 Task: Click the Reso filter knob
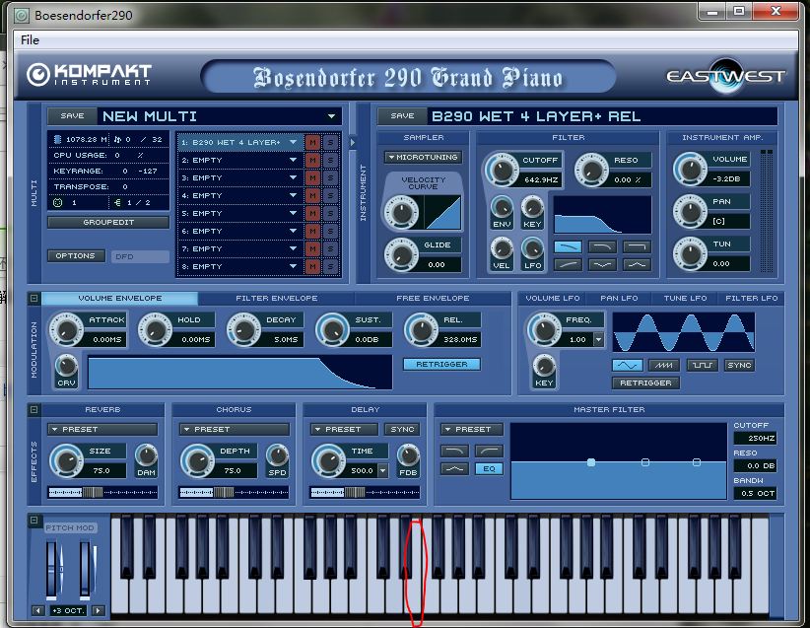[x=592, y=170]
